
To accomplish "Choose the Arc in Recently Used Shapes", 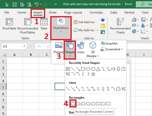I will 73,74.
